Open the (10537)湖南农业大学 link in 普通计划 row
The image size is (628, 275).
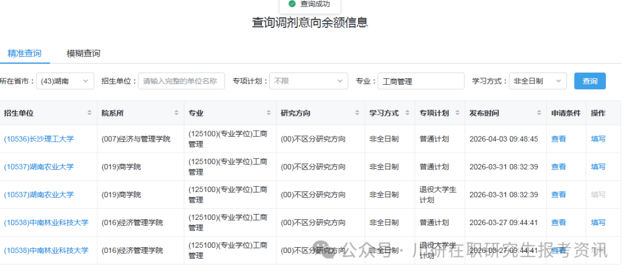point(39,167)
